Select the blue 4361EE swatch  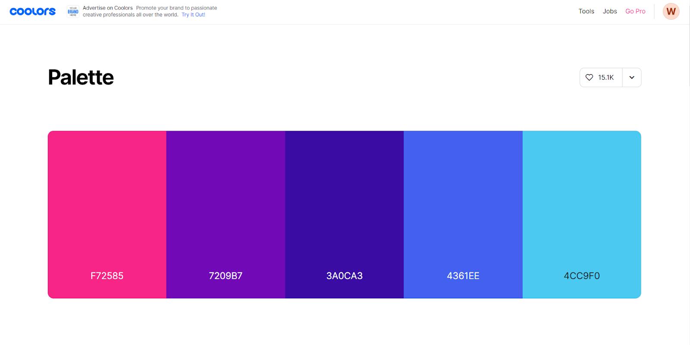point(463,214)
